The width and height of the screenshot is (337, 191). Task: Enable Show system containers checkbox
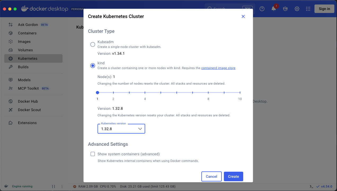point(93,154)
